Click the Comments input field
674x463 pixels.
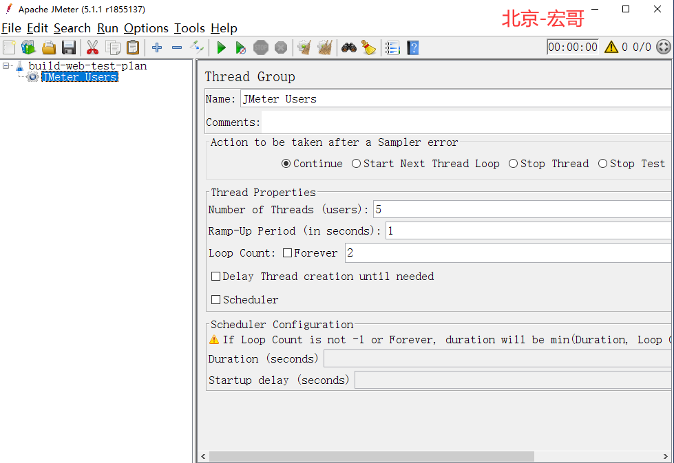(x=466, y=122)
